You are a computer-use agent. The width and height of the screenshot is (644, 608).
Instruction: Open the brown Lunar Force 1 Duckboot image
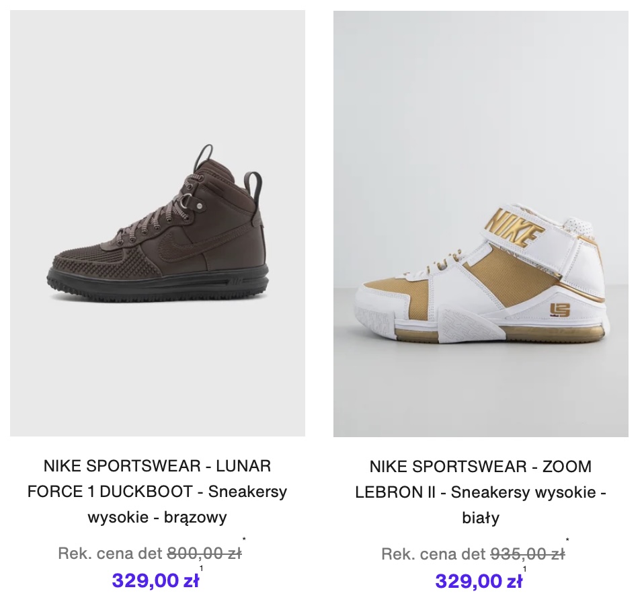pos(157,223)
